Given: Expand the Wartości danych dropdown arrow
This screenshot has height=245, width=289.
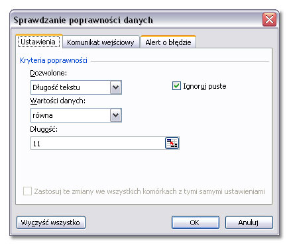Looking at the screenshot, I should [116, 115].
